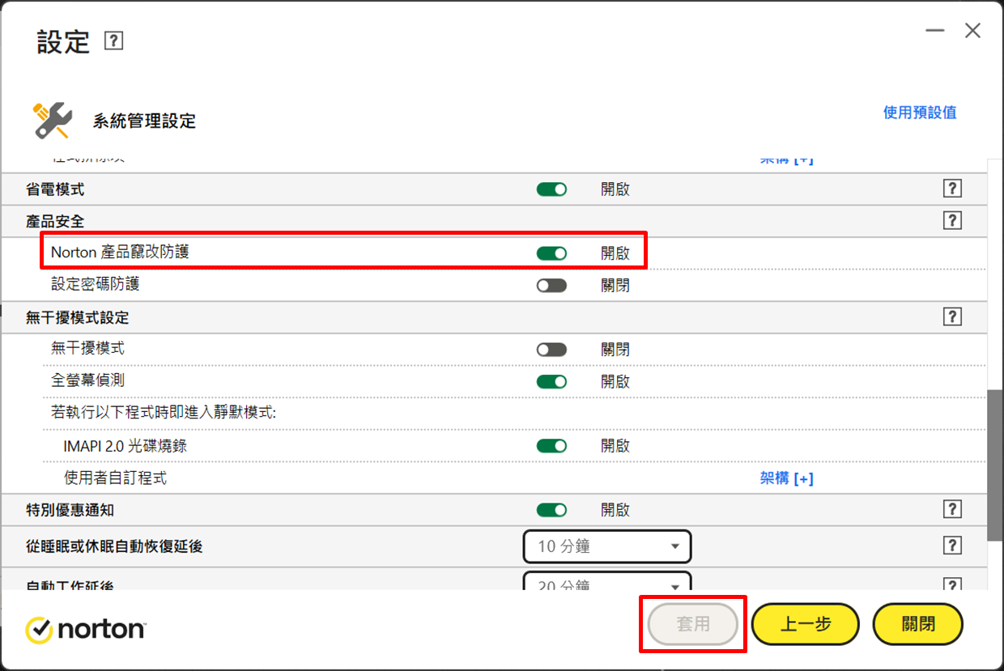Open help for 特別優惠通知 row

(x=952, y=509)
